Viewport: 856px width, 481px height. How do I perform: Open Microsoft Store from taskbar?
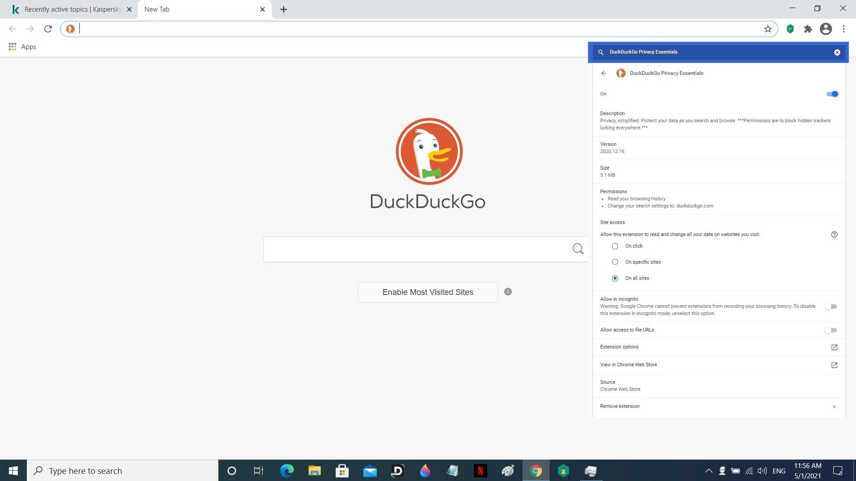click(342, 471)
